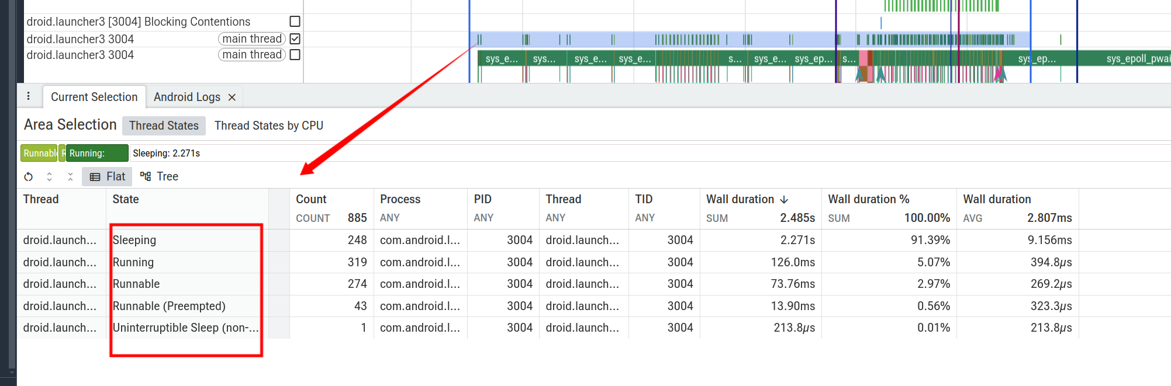Click the reset pivot table circular arrow icon
The height and width of the screenshot is (386, 1171).
pos(28,176)
